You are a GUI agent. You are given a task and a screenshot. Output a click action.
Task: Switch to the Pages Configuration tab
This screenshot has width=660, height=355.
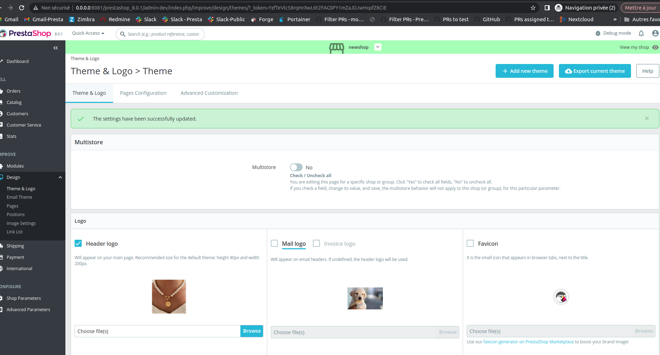click(143, 93)
